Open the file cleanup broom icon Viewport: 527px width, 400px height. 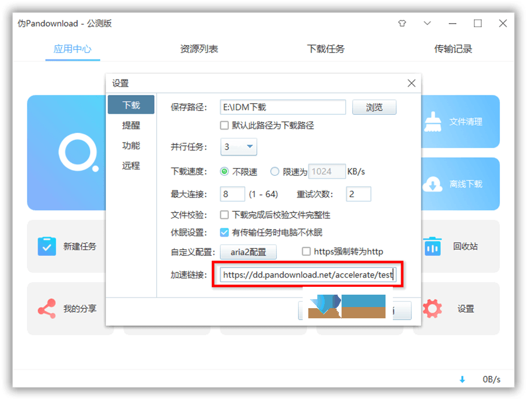[x=432, y=122]
